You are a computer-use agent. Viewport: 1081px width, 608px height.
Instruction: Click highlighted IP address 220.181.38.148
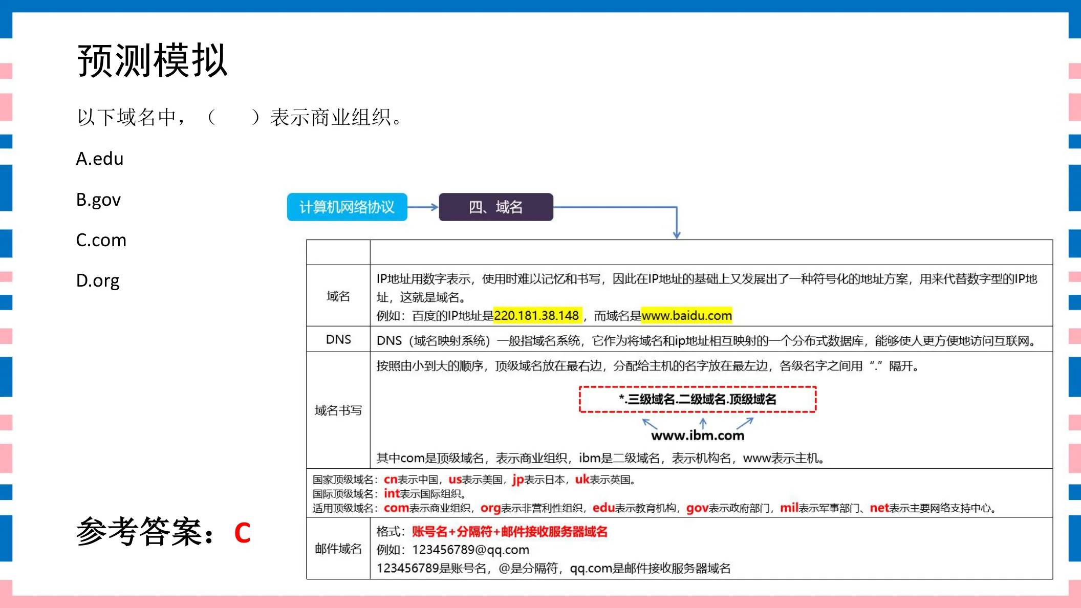[536, 315]
